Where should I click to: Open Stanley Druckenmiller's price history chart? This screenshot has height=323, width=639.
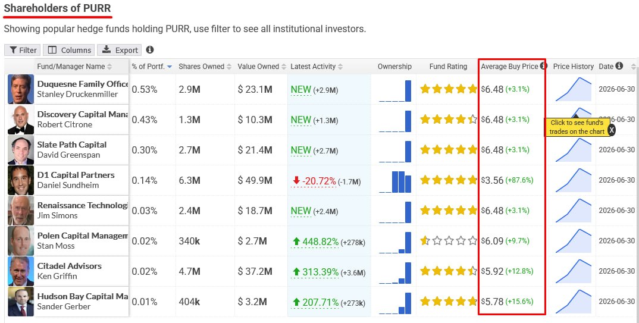[x=574, y=89]
